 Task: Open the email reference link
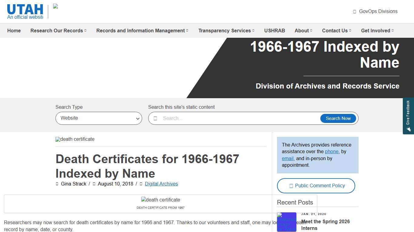[287, 158]
